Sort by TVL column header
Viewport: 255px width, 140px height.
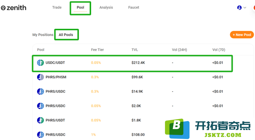click(135, 50)
